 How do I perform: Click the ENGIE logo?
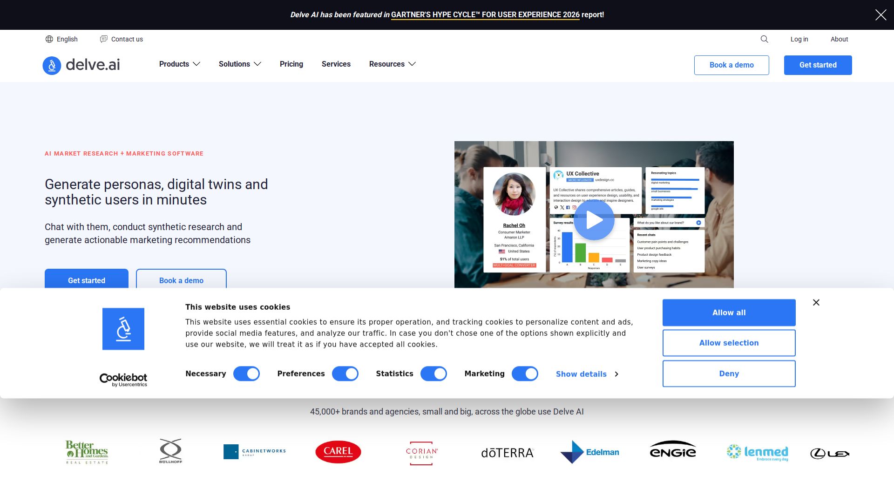673,449
